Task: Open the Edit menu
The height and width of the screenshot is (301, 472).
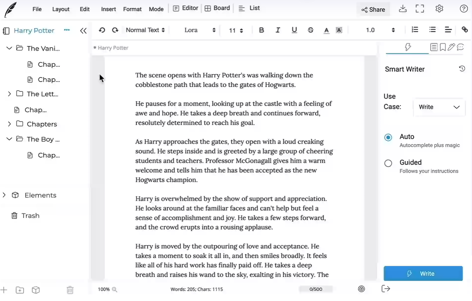Action: (84, 9)
